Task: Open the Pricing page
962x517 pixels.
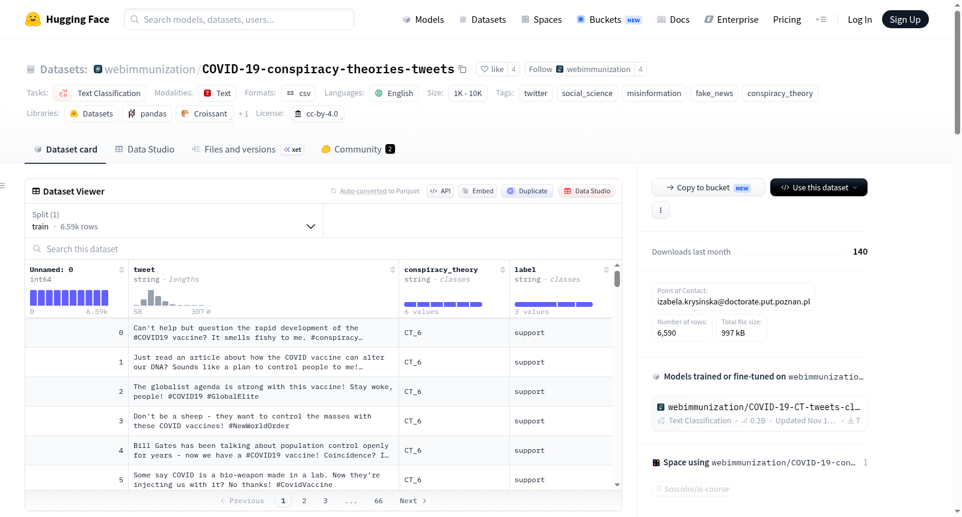Action: 787,19
